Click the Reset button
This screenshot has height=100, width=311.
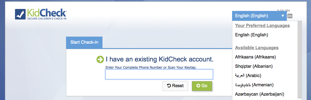point(175,86)
